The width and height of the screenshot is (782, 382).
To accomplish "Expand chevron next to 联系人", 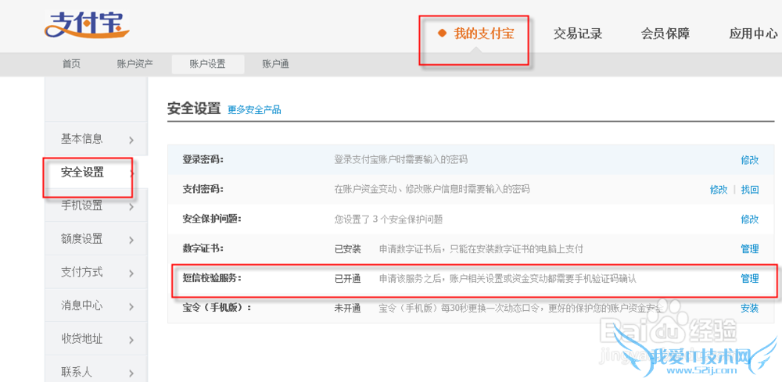I will (131, 373).
